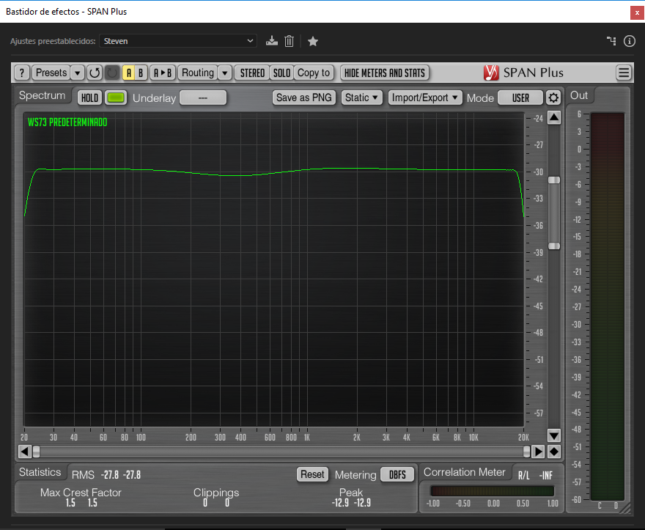
Task: Reset the statistics readings
Action: pyautogui.click(x=312, y=474)
